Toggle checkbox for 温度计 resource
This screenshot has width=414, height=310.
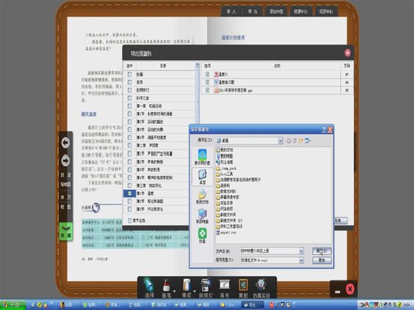[x=208, y=74]
